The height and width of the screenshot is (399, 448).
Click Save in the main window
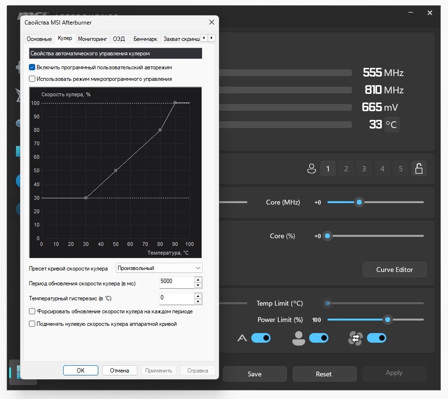[x=254, y=374]
